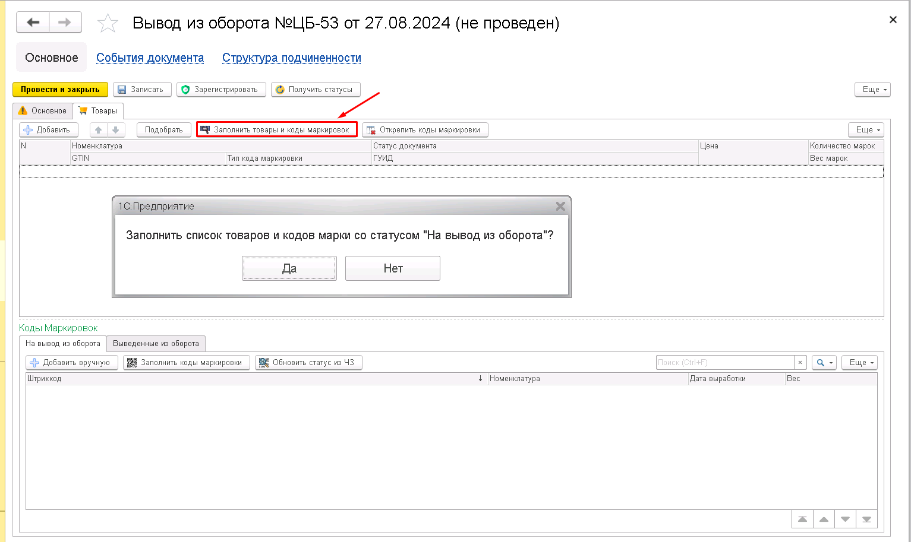Jump to last row of codes list
911x542 pixels.
click(x=866, y=519)
